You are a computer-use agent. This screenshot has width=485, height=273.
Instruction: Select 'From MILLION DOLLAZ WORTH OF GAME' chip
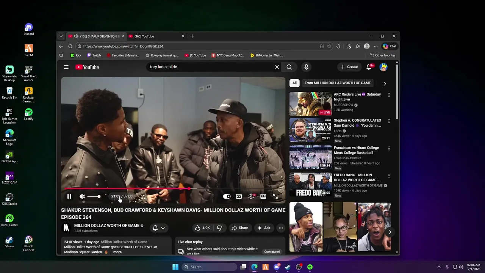338,83
